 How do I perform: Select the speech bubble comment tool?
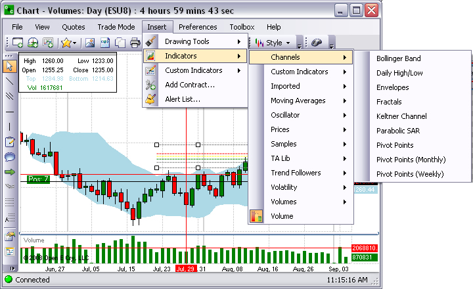10,156
